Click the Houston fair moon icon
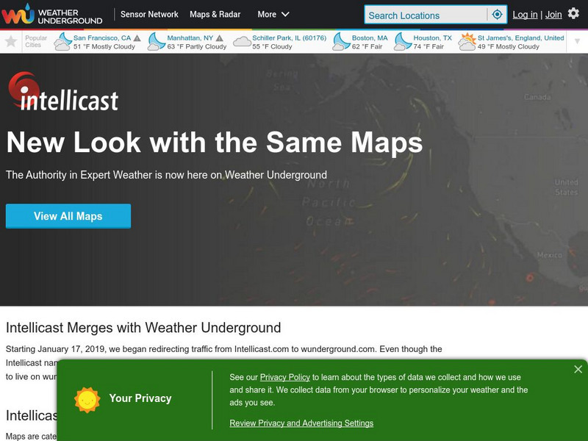This screenshot has height=441, width=588. click(x=403, y=42)
